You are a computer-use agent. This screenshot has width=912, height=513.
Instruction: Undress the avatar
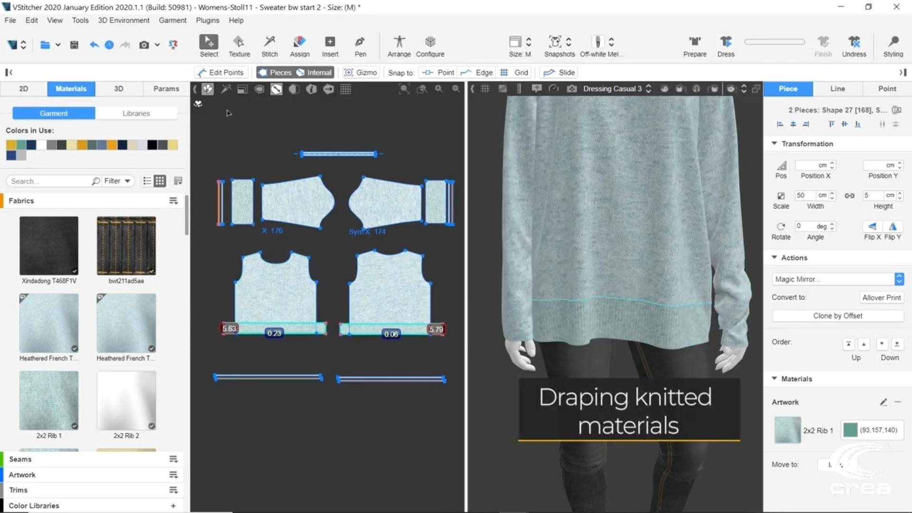tap(854, 46)
